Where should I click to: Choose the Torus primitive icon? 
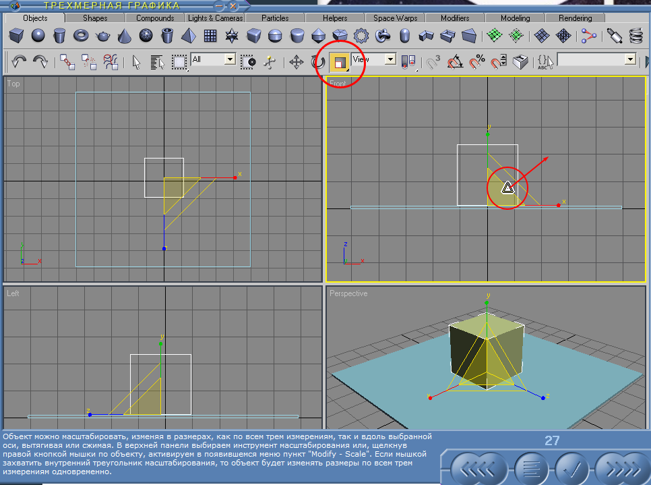(82, 35)
